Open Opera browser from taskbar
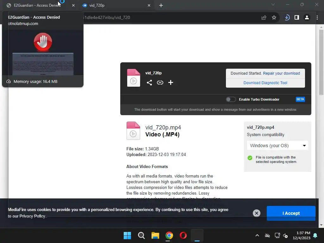This screenshot has width=324, height=243. pos(183,235)
